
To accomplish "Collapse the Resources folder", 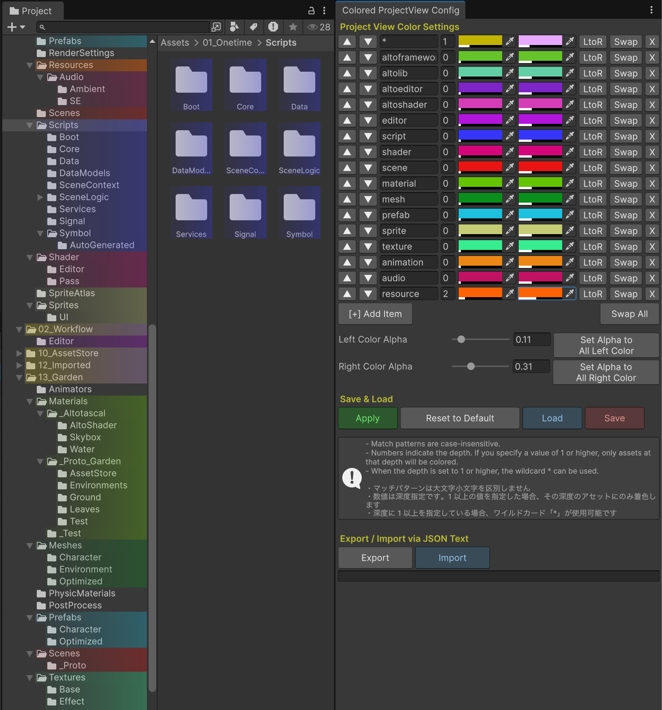I will coord(30,65).
